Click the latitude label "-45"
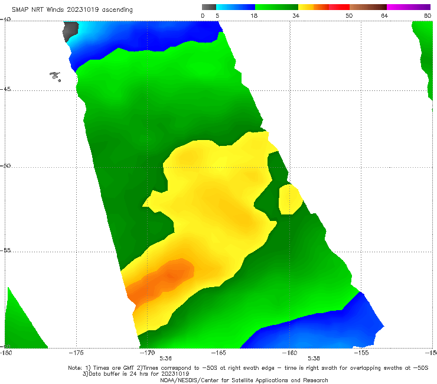This screenshot has width=437, height=384. [5, 89]
